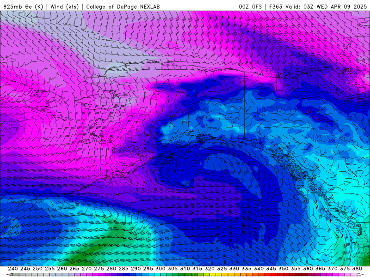
Task: Click the 240 value on color scale
Action: pos(13,269)
